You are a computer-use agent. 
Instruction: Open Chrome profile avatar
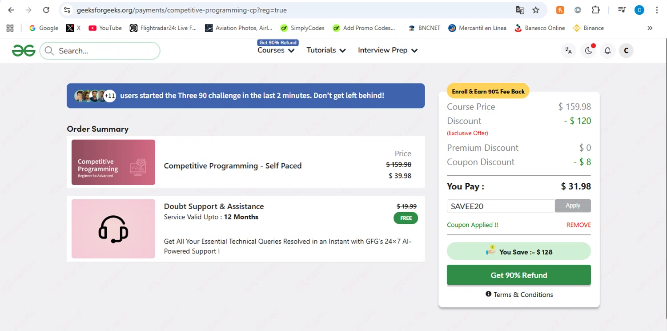tap(639, 10)
